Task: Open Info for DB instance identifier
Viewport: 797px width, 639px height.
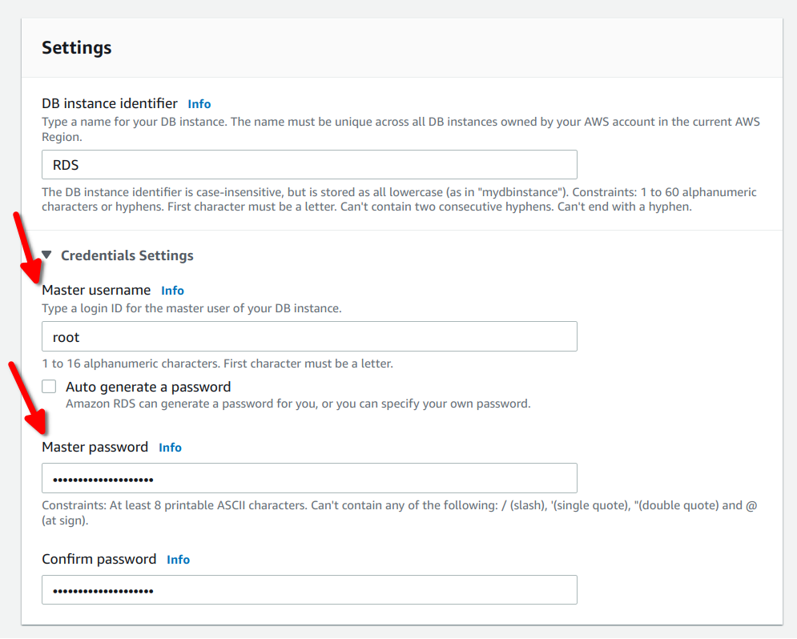Action: click(x=199, y=103)
